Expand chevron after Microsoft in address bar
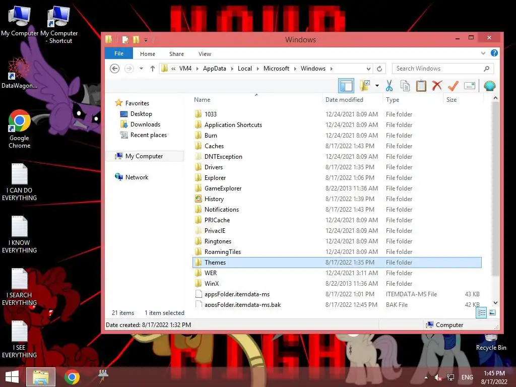Screen dimensions: 516x387 click(x=295, y=69)
